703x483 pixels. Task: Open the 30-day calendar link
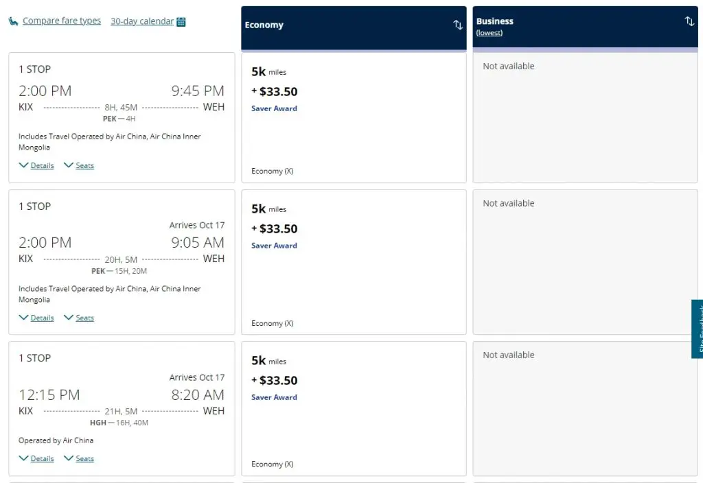(x=142, y=21)
